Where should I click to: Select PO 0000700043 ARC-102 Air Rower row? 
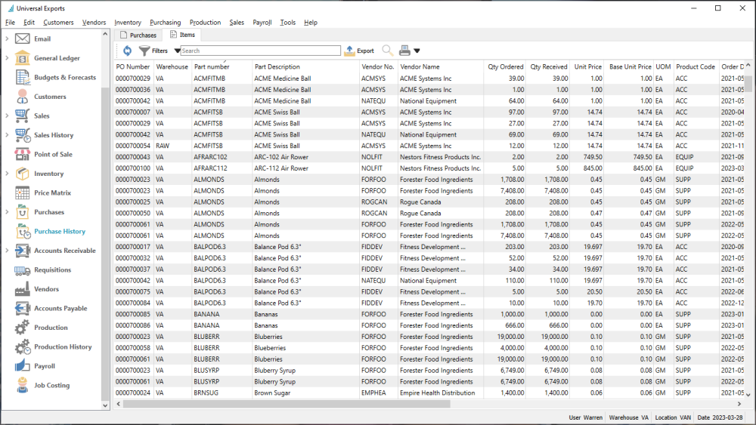coord(429,157)
